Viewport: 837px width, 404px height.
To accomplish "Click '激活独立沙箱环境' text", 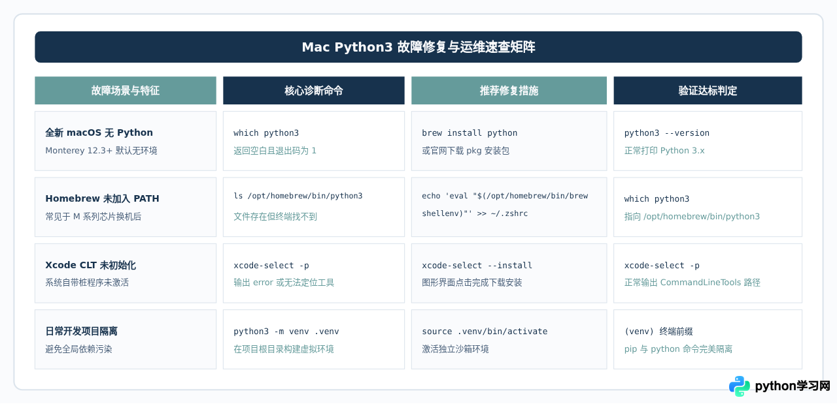I will click(x=455, y=349).
